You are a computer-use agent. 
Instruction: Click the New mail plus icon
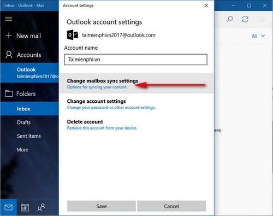pos(9,36)
